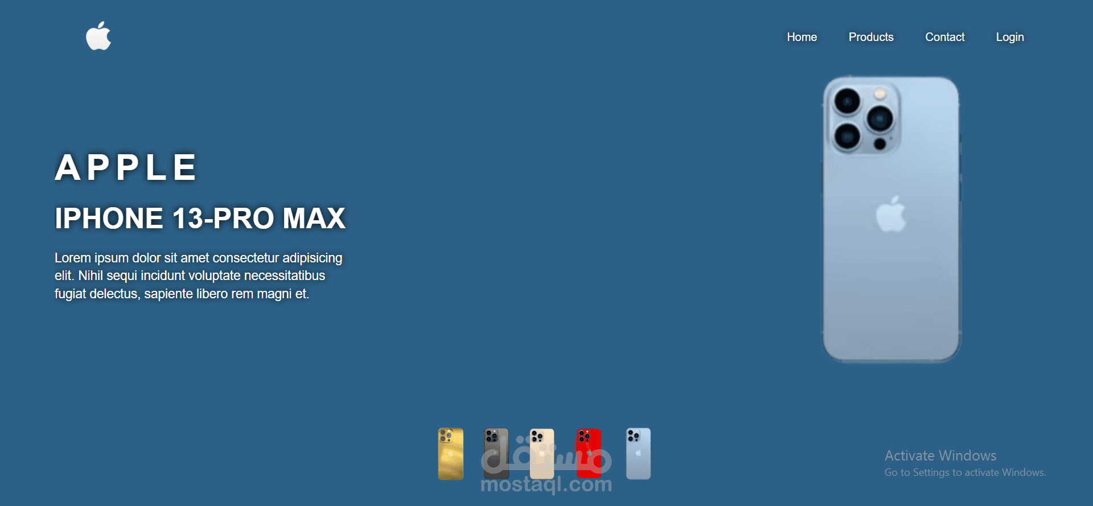Pick the cream white iPhone thumbnail
This screenshot has width=1093, height=506.
(542, 454)
